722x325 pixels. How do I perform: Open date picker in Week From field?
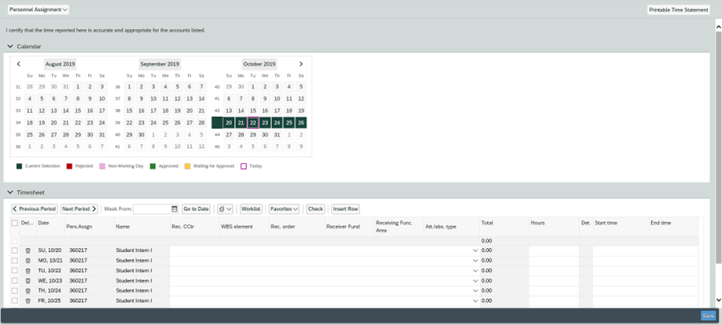[174, 209]
